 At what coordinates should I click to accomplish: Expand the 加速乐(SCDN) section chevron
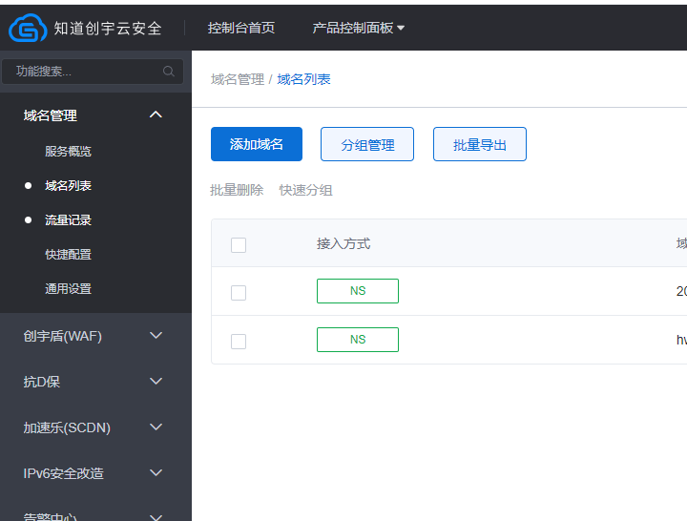click(156, 427)
